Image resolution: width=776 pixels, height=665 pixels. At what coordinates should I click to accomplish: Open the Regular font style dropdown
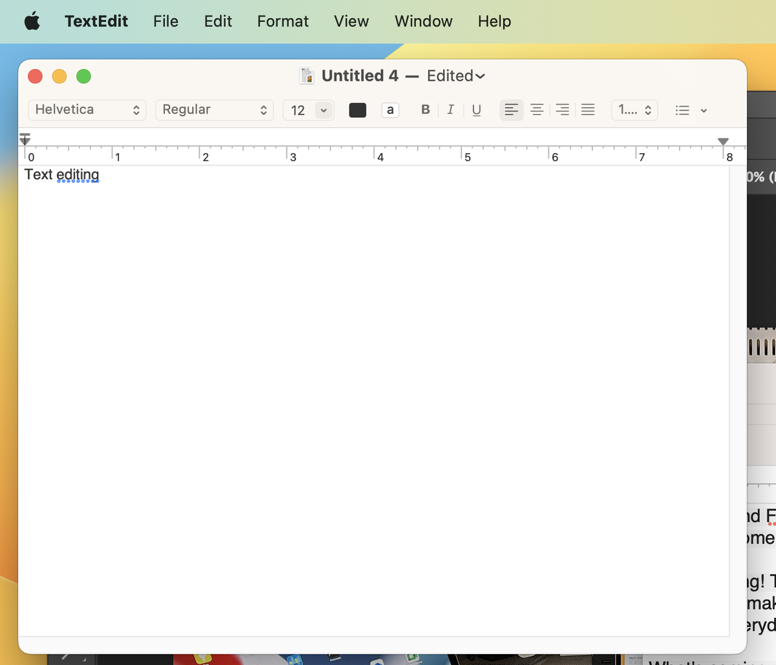click(x=214, y=110)
